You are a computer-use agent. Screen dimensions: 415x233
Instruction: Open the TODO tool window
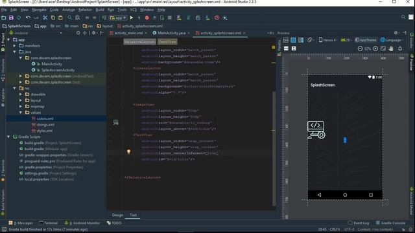coord(114,223)
